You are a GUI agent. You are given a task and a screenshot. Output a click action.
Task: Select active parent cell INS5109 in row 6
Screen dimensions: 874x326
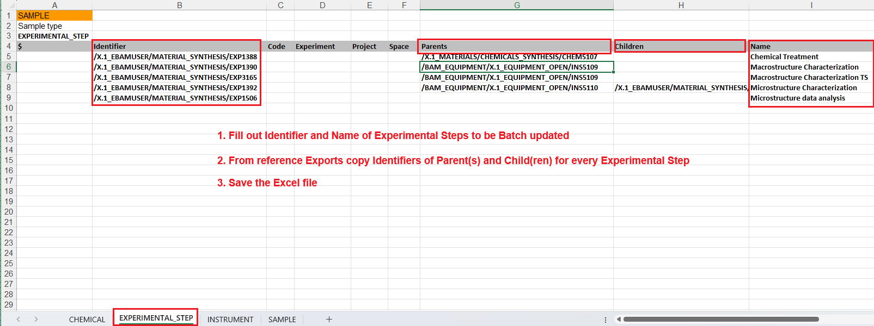click(517, 67)
